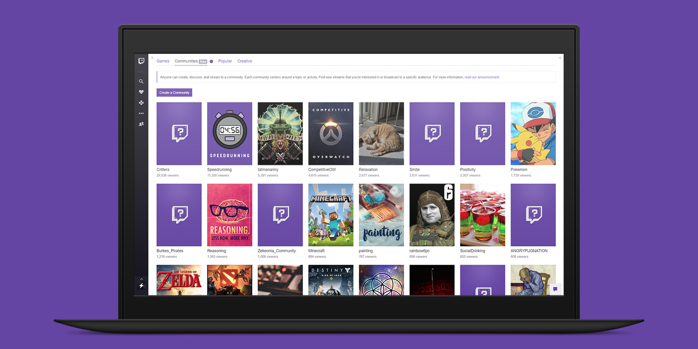
Task: Open the Minecraft community thumbnail
Action: [331, 215]
